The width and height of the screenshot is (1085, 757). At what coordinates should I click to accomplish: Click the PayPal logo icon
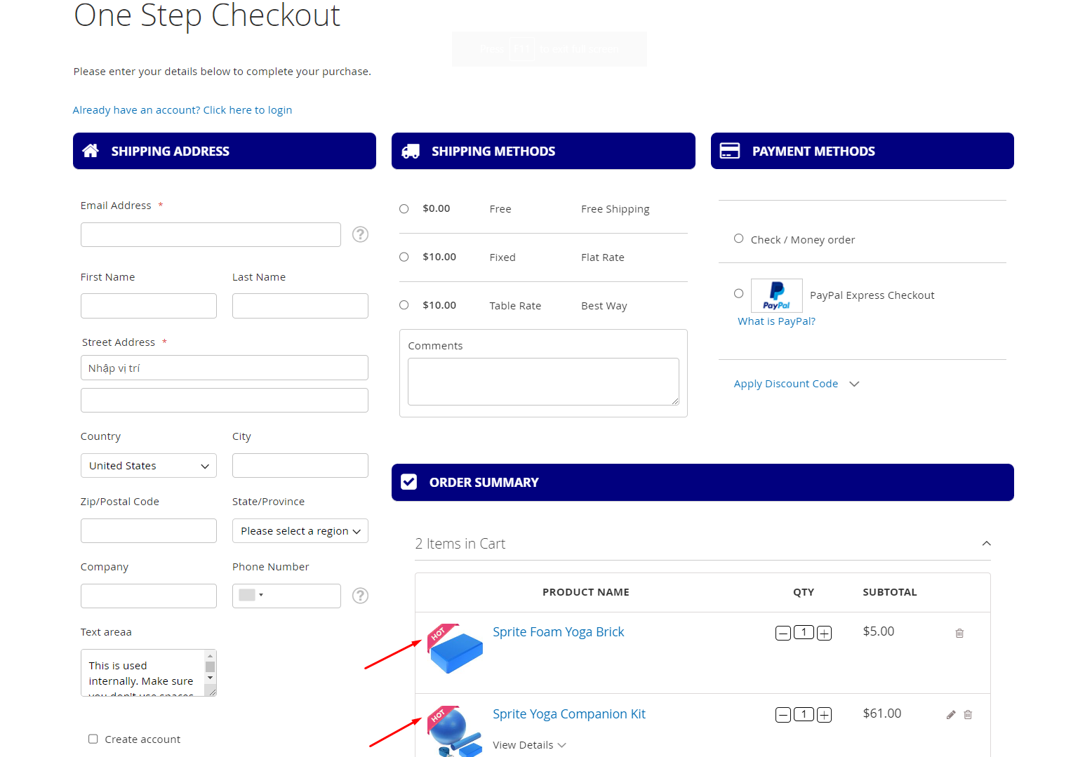point(776,295)
